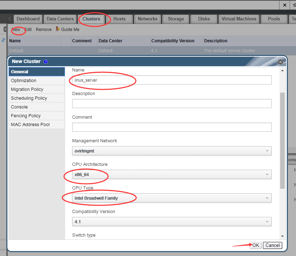Click the Cancel button
Screen dimensions: 296x256
(272, 245)
